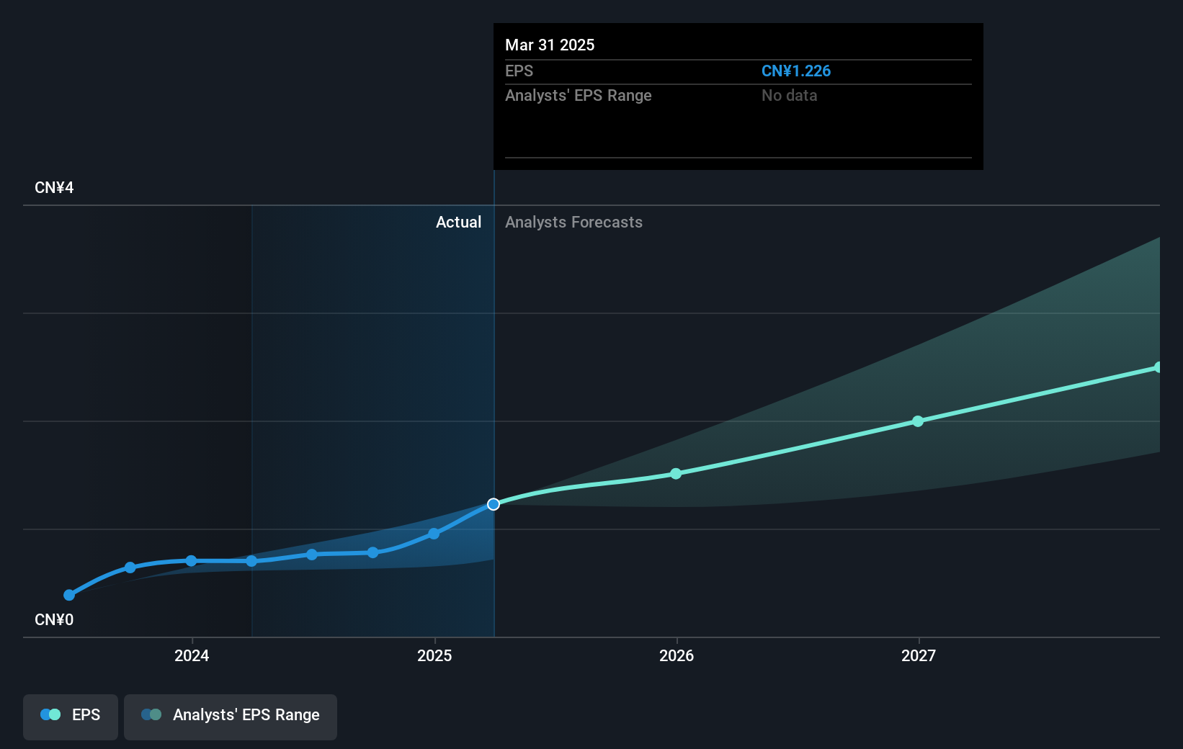Select the 2026 forecast data point

click(x=676, y=473)
